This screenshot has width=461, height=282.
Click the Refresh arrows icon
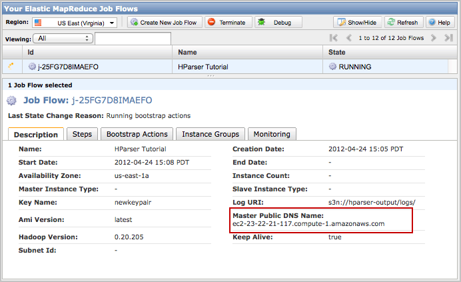tap(391, 22)
